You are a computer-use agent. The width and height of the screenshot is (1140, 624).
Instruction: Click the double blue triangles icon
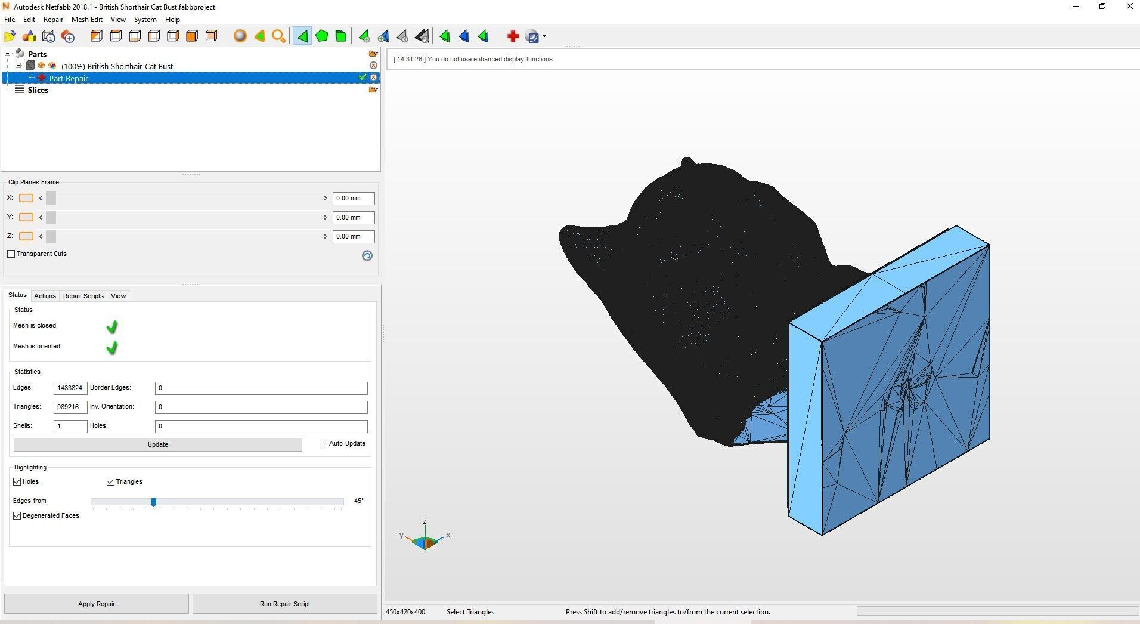[464, 36]
